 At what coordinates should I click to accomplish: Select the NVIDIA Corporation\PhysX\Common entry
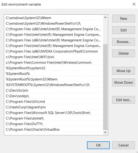54,51
